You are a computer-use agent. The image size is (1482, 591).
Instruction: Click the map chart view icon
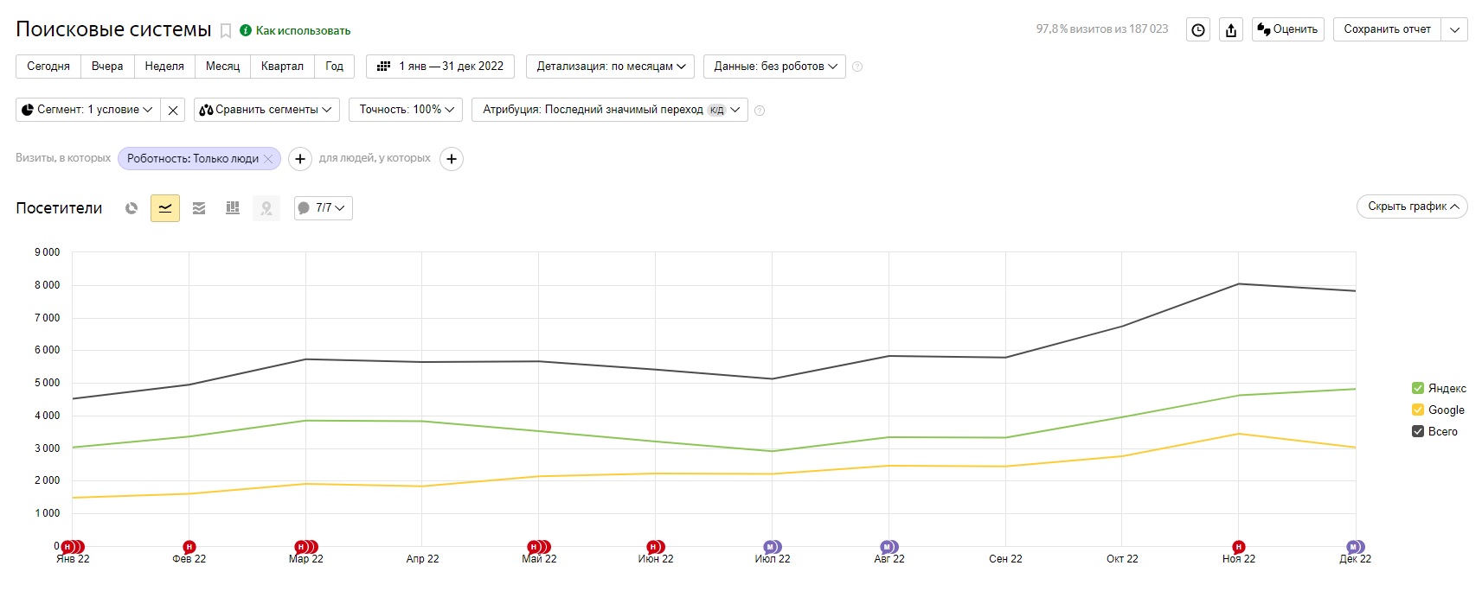tap(266, 208)
